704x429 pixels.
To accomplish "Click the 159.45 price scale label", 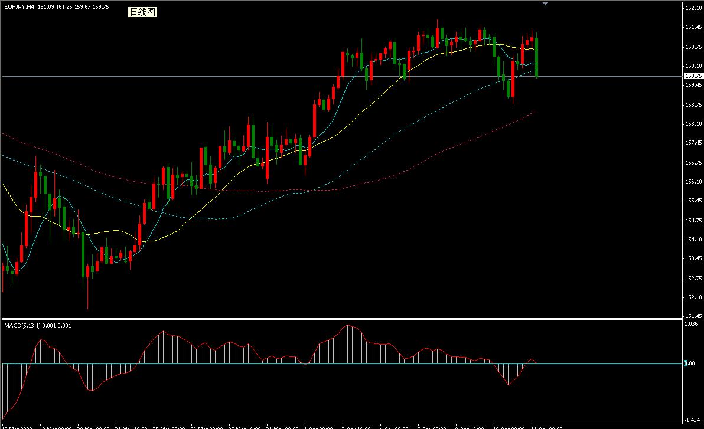I will pos(694,85).
